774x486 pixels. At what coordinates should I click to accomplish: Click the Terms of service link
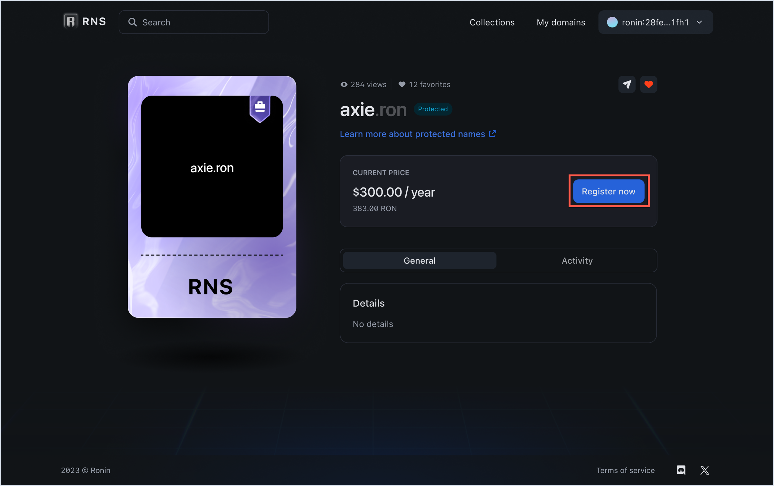625,470
